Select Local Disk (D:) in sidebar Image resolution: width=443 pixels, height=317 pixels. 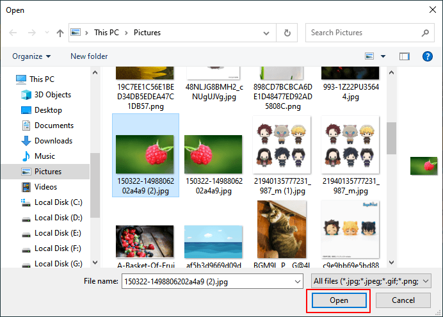(x=58, y=218)
